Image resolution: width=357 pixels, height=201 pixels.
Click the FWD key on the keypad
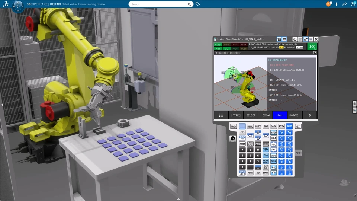pos(274,144)
